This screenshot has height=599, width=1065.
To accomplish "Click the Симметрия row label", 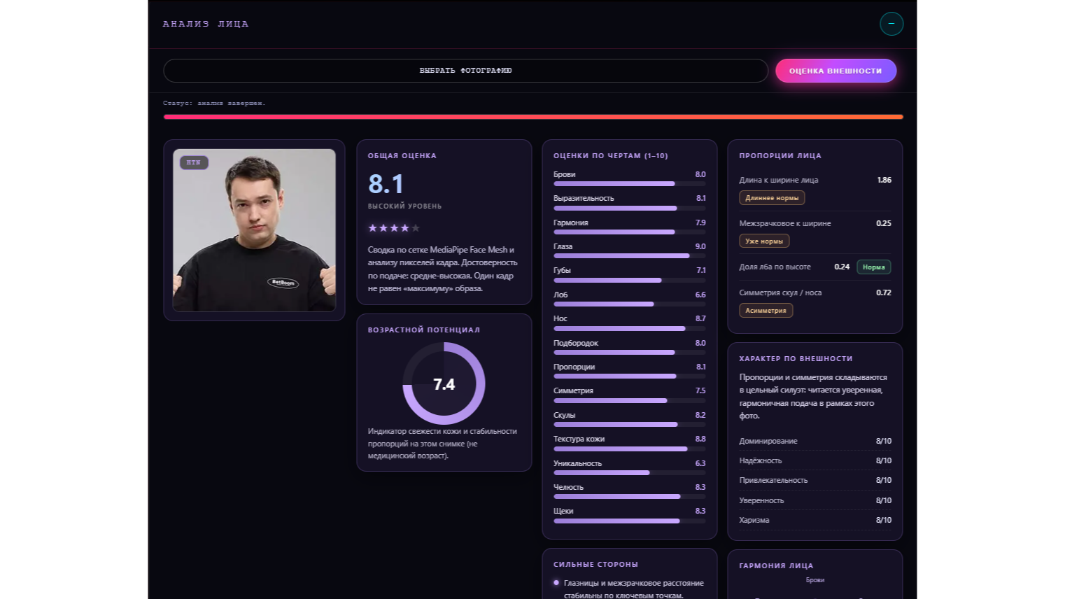I will pos(573,391).
